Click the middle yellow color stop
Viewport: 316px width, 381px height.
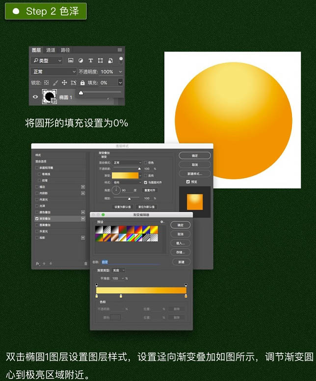click(121, 296)
